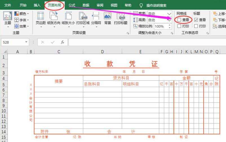Expand the 主题 dropdown arrow
The width and height of the screenshot is (226, 142).
8,27
